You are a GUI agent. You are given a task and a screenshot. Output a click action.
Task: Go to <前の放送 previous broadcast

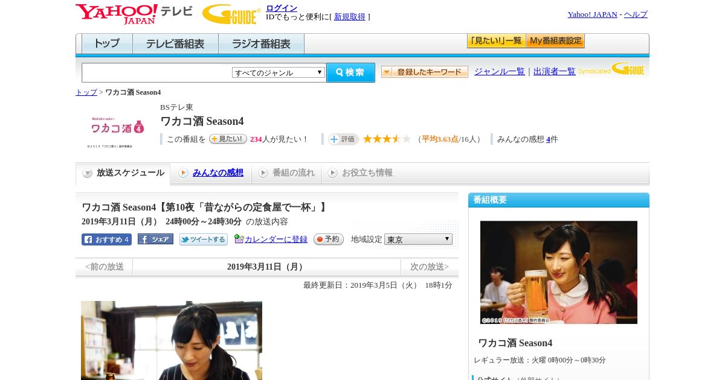coord(105,267)
